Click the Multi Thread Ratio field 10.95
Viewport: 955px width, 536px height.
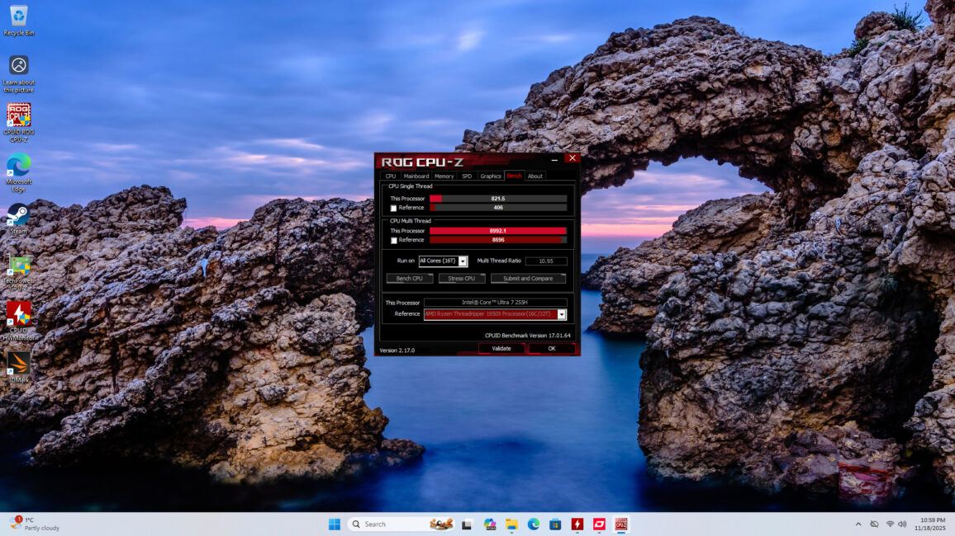[x=546, y=261]
